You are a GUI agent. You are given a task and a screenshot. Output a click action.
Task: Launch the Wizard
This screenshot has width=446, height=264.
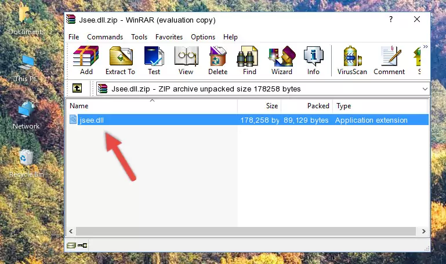(282, 60)
